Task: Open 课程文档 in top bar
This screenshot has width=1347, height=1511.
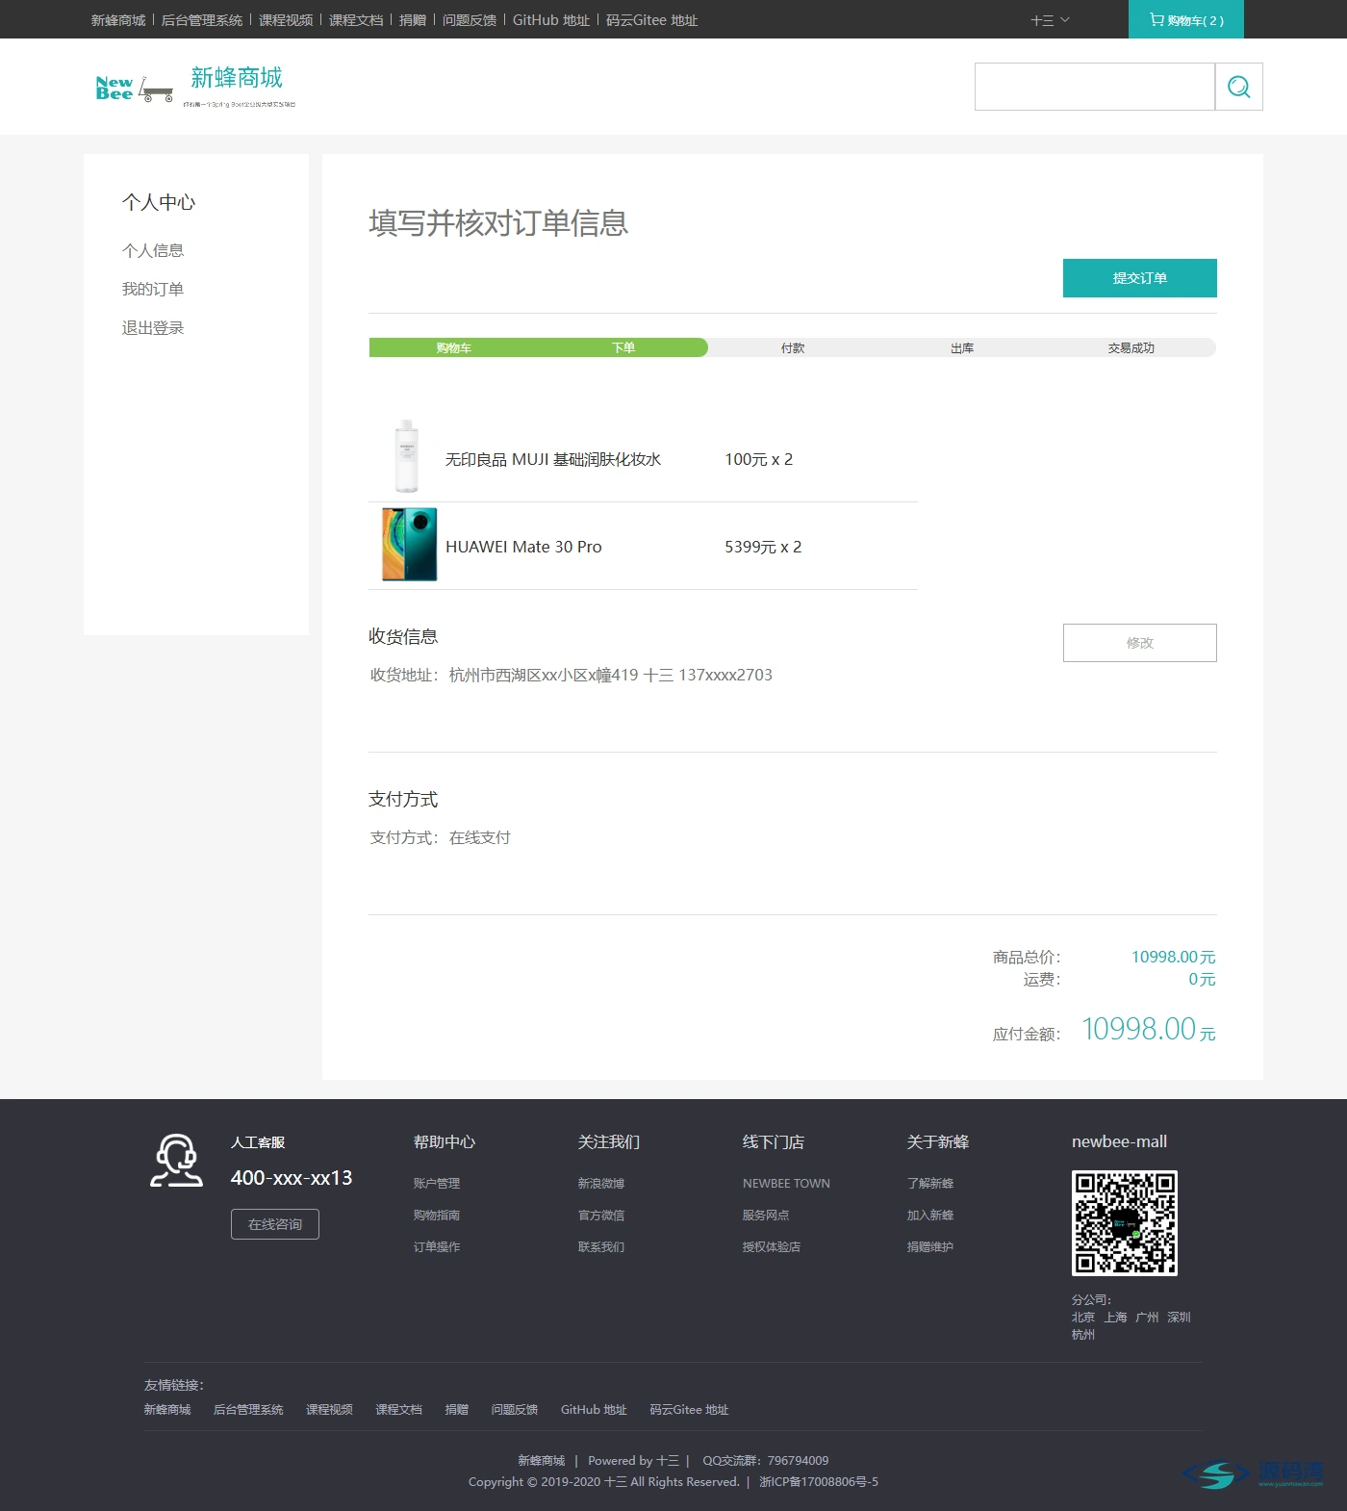Action: (356, 20)
